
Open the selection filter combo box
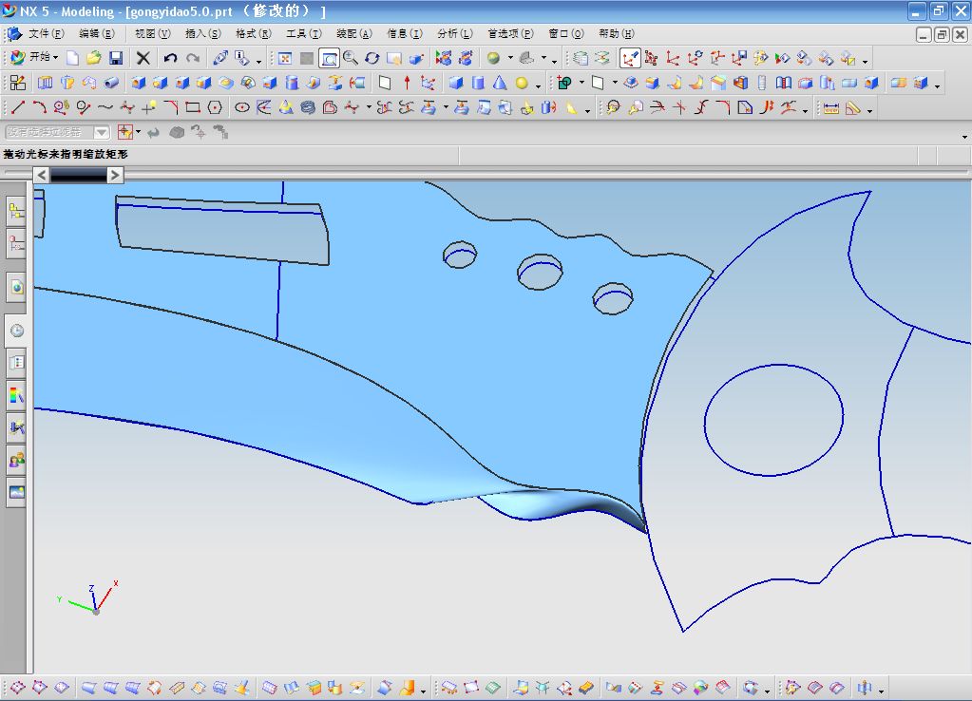click(x=57, y=132)
